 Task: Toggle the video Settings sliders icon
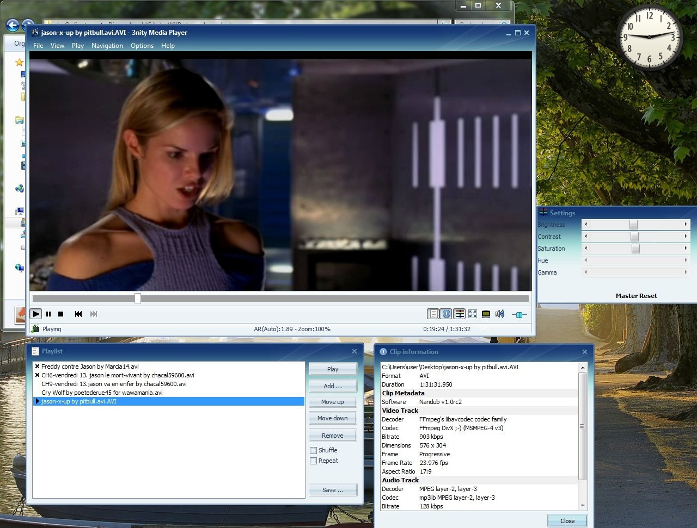click(460, 314)
